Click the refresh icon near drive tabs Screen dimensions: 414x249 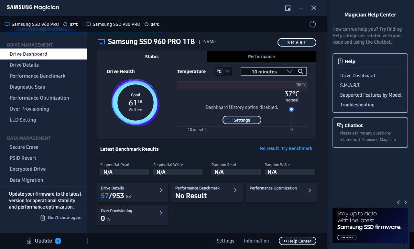click(312, 24)
